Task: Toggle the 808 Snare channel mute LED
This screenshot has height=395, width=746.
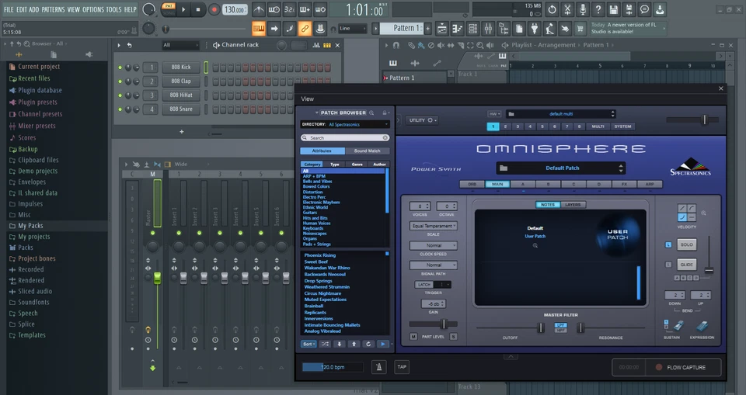Action: pyautogui.click(x=120, y=109)
